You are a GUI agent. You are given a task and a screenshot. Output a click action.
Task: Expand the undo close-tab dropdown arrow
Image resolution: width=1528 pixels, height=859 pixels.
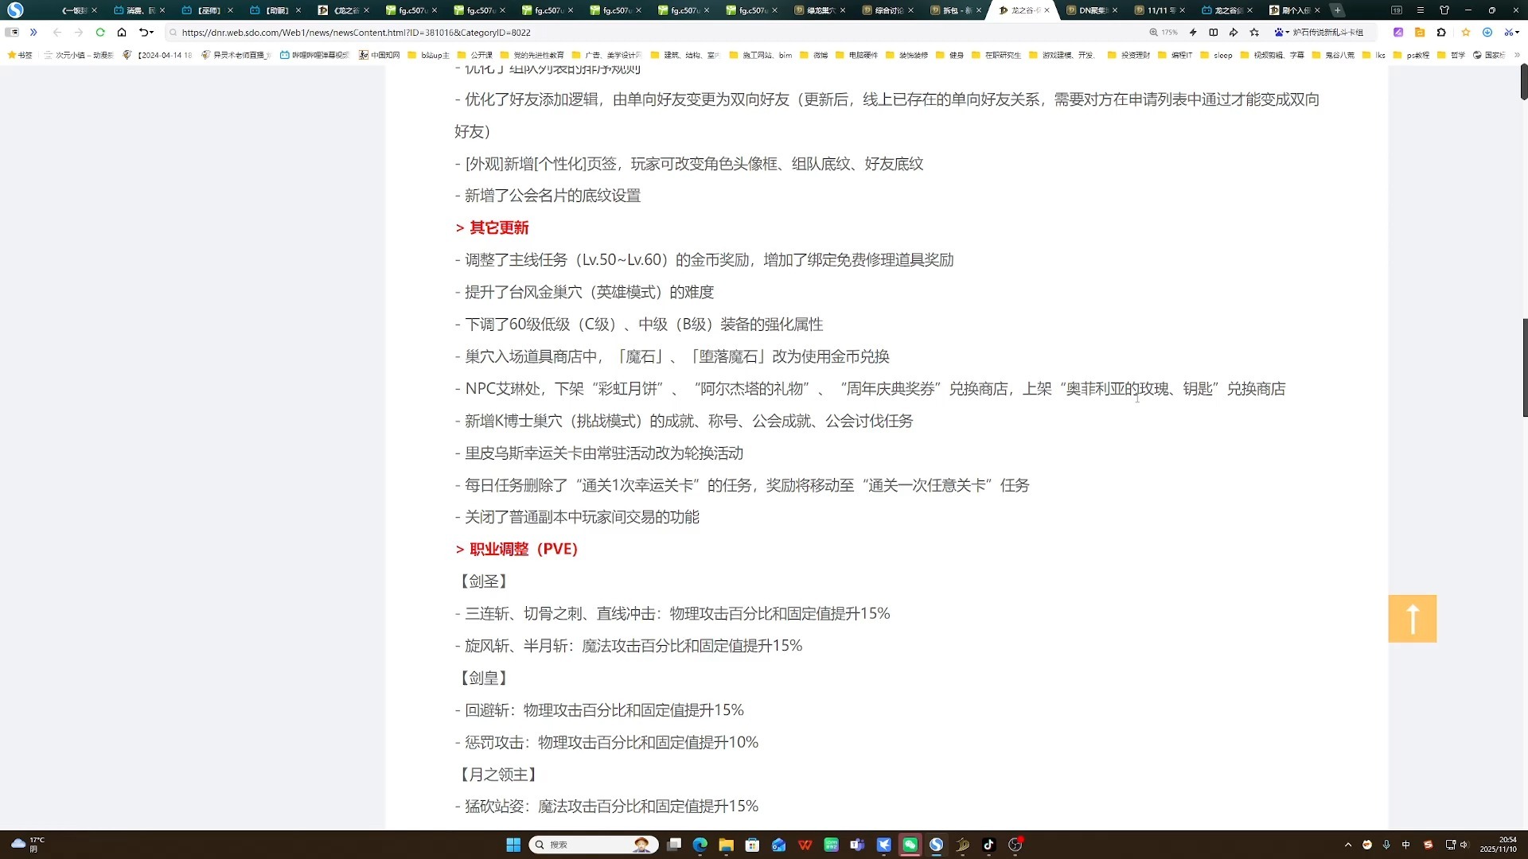pyautogui.click(x=151, y=33)
